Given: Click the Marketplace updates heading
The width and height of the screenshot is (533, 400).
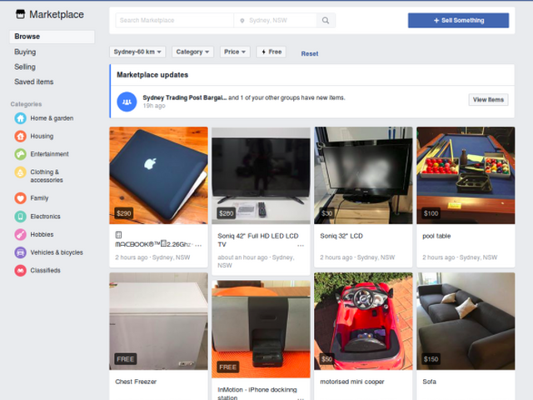Looking at the screenshot, I should coord(152,75).
